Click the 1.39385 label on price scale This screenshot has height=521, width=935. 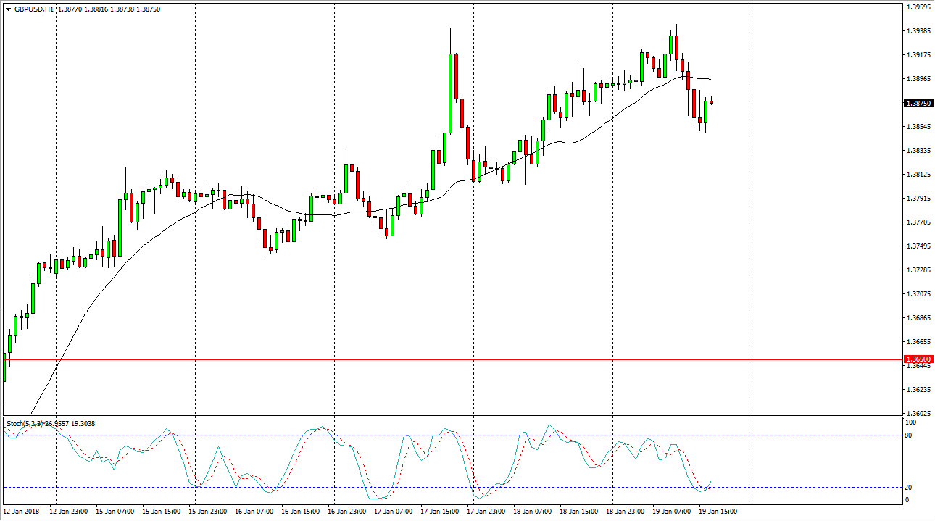[918, 31]
